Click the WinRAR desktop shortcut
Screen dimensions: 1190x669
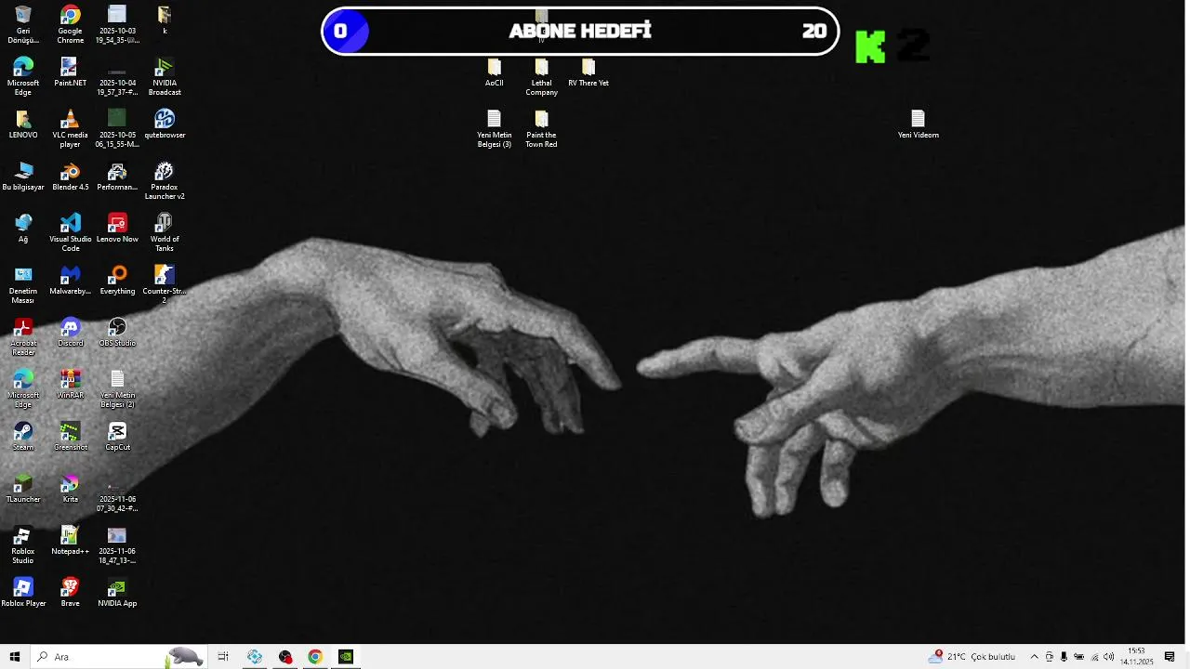tap(71, 385)
